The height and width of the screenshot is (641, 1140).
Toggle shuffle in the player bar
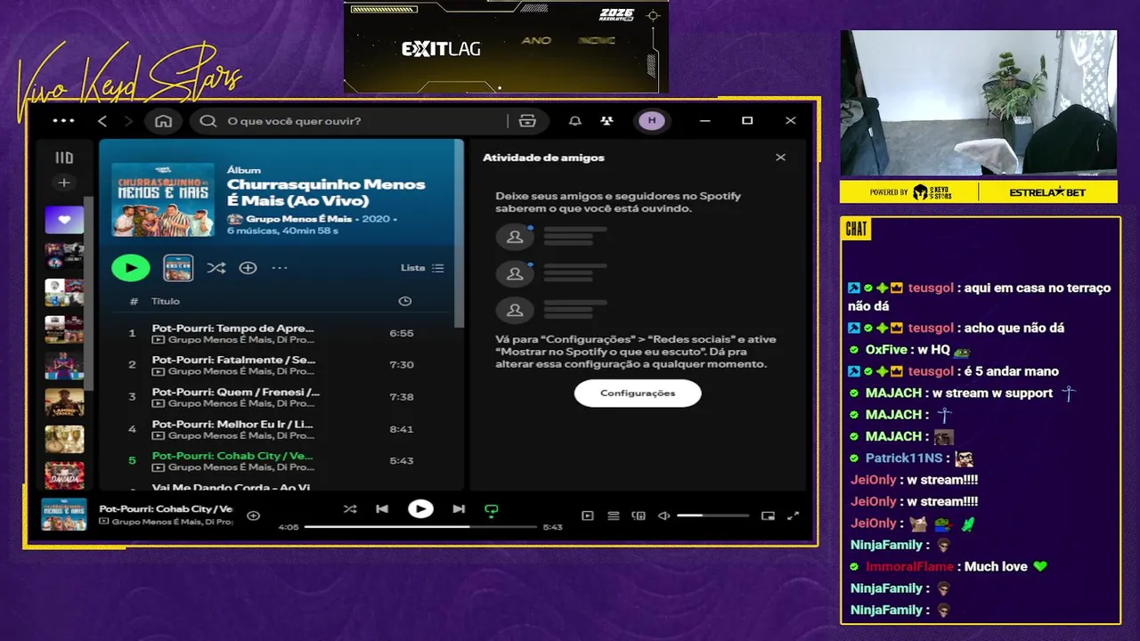[x=350, y=509]
